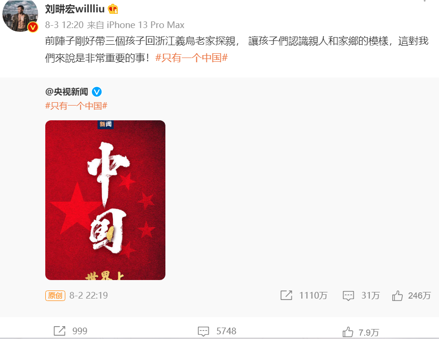
Task: Open 刘畊宏 profile avatar photo
Action: (20, 15)
